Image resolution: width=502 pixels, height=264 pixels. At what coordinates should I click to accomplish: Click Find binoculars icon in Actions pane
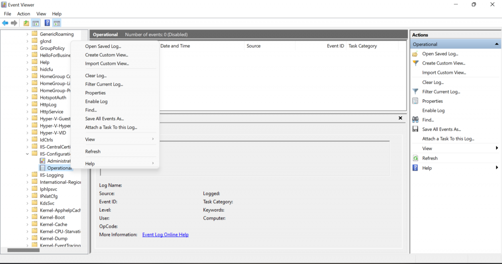(x=415, y=120)
